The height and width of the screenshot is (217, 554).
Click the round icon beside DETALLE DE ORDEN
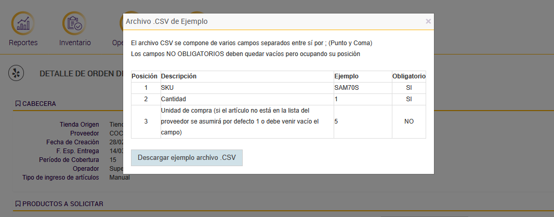(16, 73)
